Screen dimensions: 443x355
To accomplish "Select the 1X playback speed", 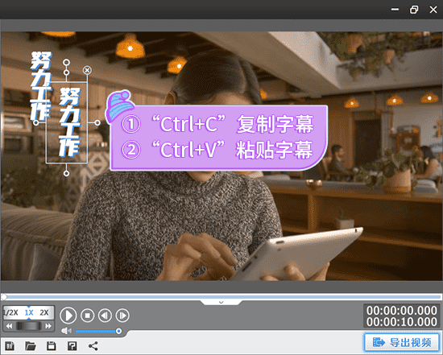I will [x=29, y=312].
